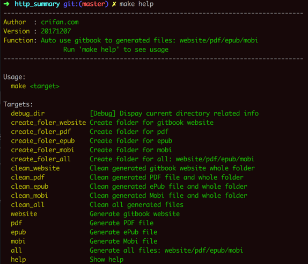Click the 'Generate gitbook website' description
Image resolution: width=308 pixels, height=264 pixels.
pyautogui.click(x=135, y=214)
